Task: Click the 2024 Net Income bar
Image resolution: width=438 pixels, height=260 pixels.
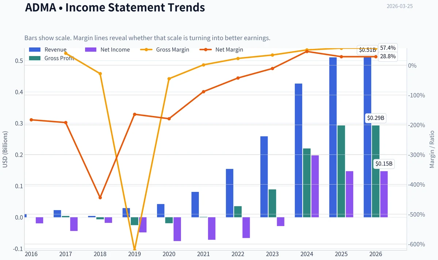Action: pos(315,186)
